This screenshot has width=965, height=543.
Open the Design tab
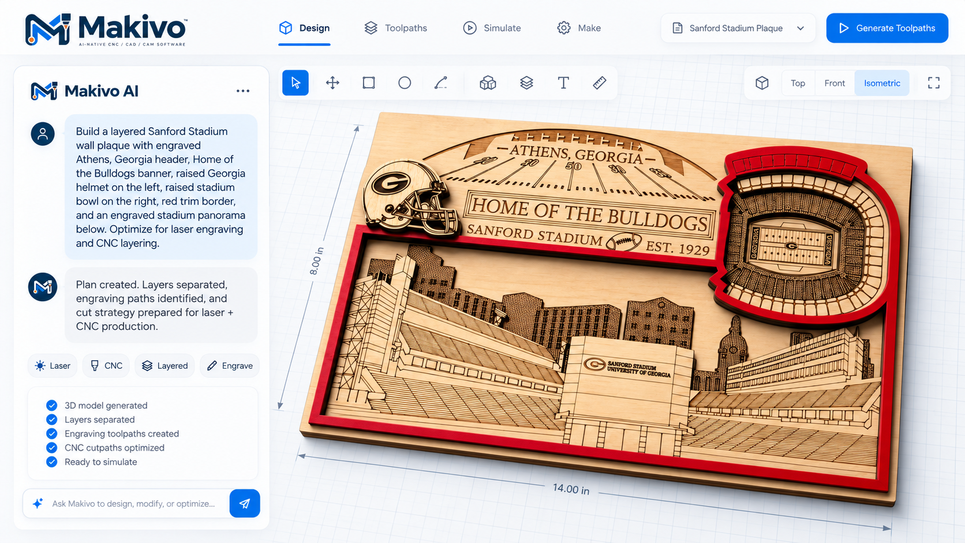click(x=305, y=28)
